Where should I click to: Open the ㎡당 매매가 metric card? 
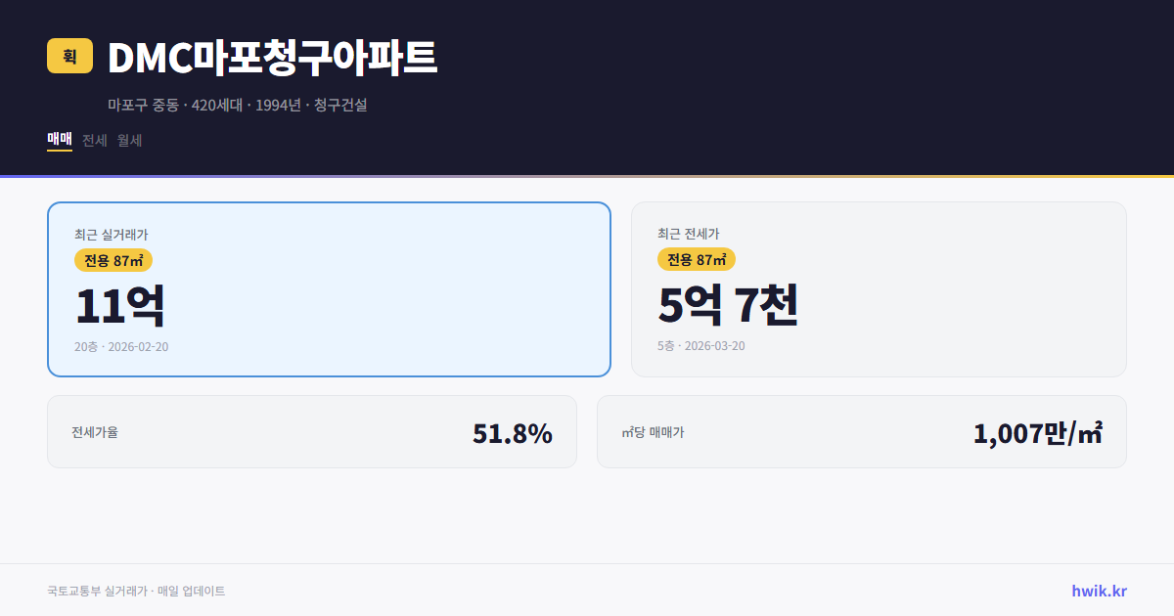[x=861, y=431]
